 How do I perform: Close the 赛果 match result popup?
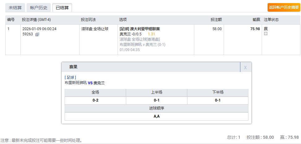(x=245, y=67)
